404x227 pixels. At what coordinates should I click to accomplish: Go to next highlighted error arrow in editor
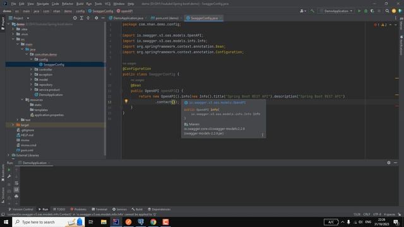(x=396, y=25)
